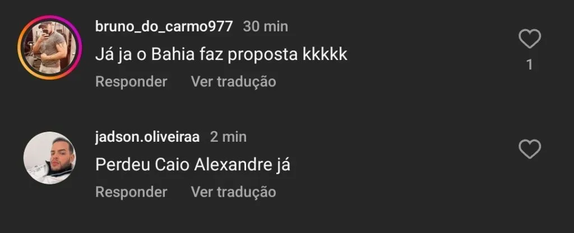574x233 pixels.
Task: Click the 30 min timestamp
Action: tap(265, 26)
